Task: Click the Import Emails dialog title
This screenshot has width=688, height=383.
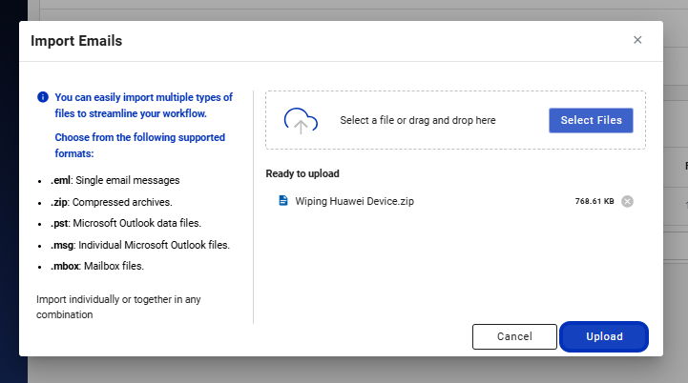Action: click(x=76, y=41)
